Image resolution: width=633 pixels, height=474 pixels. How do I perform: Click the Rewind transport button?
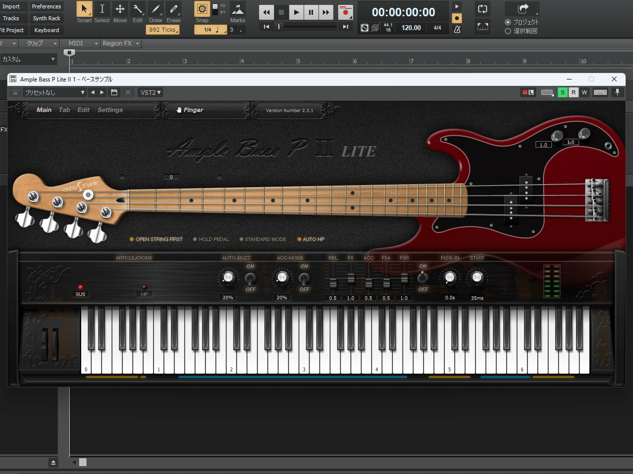267,12
